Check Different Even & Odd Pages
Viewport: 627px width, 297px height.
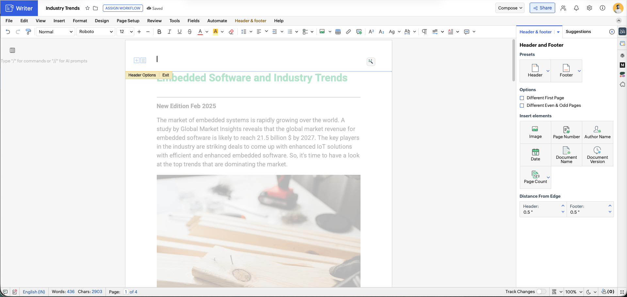522,106
